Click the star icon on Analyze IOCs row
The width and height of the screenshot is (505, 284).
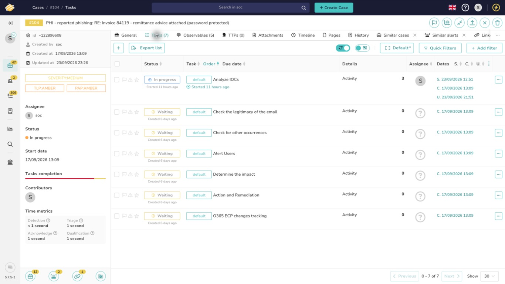136,80
